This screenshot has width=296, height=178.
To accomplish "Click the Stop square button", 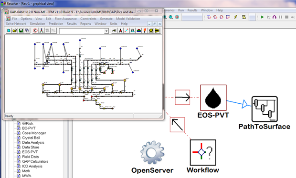I will pos(286,17).
